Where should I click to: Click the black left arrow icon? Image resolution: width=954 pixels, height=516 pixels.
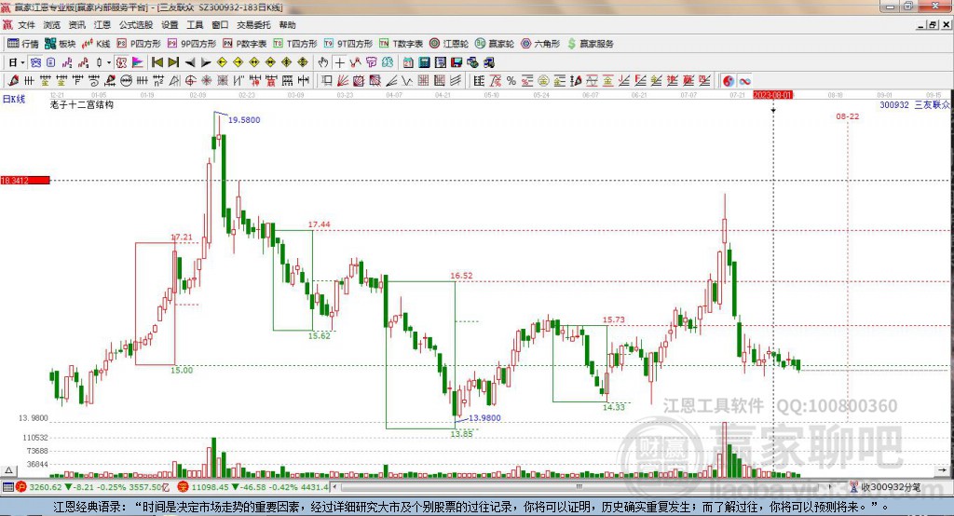click(190, 62)
